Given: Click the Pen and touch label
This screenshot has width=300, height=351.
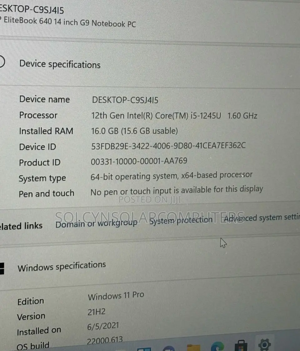Looking at the screenshot, I should tap(47, 193).
